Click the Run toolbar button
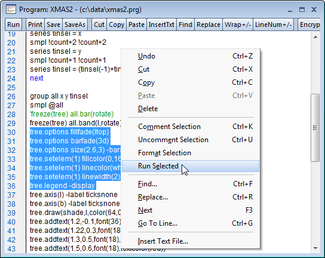 point(13,24)
